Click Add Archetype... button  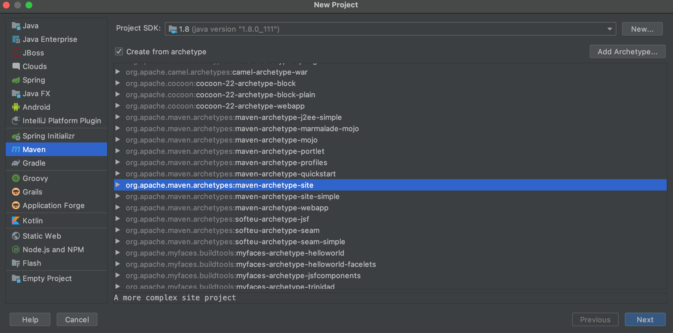coord(627,52)
